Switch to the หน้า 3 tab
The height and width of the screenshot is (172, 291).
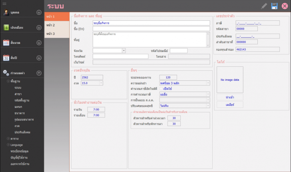(51, 34)
